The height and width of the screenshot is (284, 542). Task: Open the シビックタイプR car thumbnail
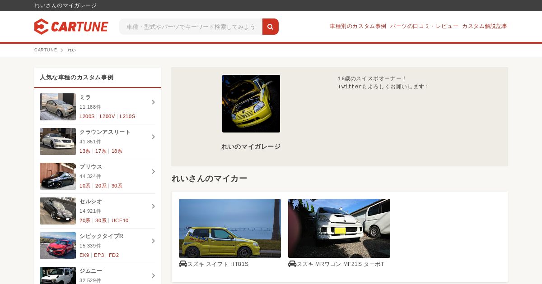tap(58, 246)
